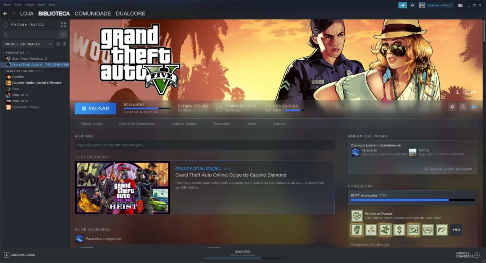The width and height of the screenshot is (486, 263).
Task: Open the Jogos menu
Action: coord(41,5)
